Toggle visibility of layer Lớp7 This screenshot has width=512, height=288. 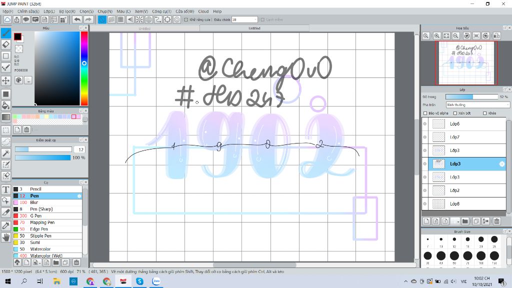[425, 137]
